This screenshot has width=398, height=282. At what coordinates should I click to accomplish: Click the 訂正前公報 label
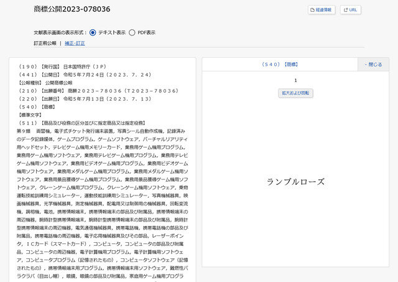pyautogui.click(x=45, y=43)
